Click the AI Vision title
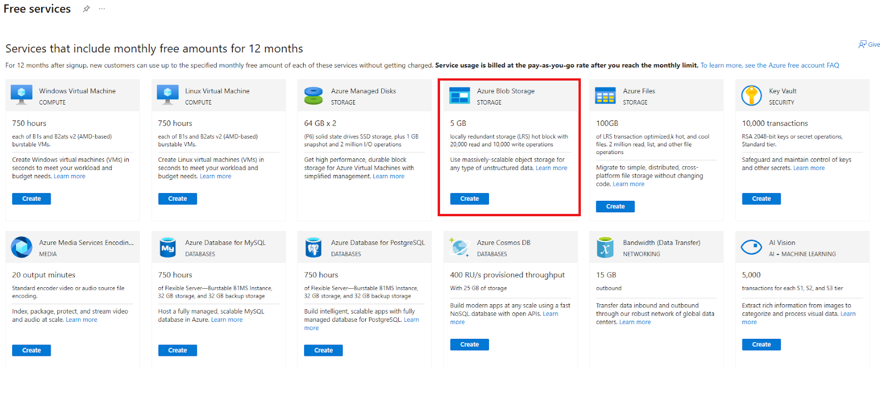The image size is (880, 417). point(782,243)
